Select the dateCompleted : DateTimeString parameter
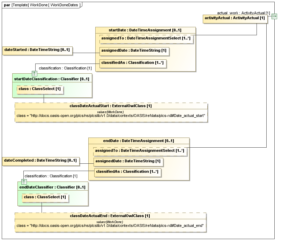Screen dimensions: 282x244 (x=40, y=160)
